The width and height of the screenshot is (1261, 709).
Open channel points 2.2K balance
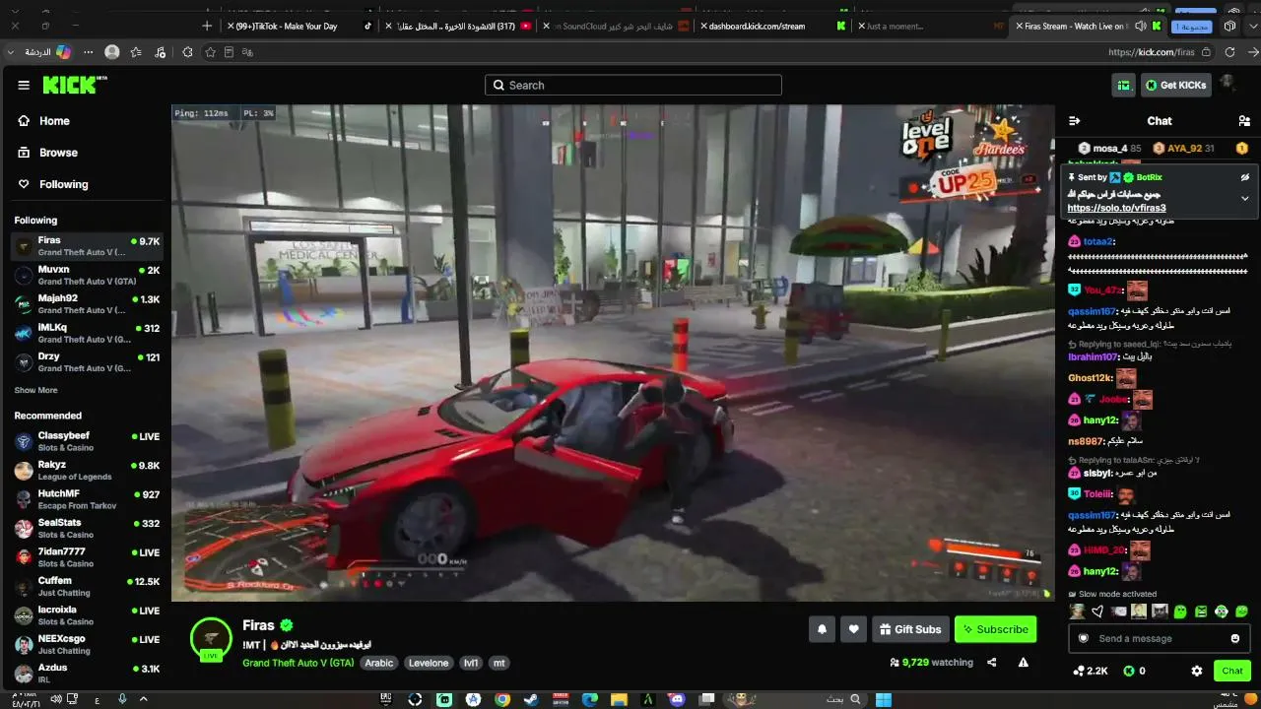click(1091, 671)
